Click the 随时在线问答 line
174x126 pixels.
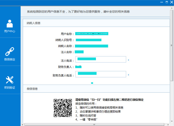click(86, 116)
